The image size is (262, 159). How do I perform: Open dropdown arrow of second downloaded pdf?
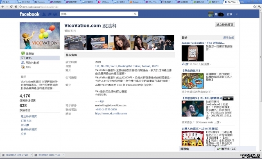(64, 155)
